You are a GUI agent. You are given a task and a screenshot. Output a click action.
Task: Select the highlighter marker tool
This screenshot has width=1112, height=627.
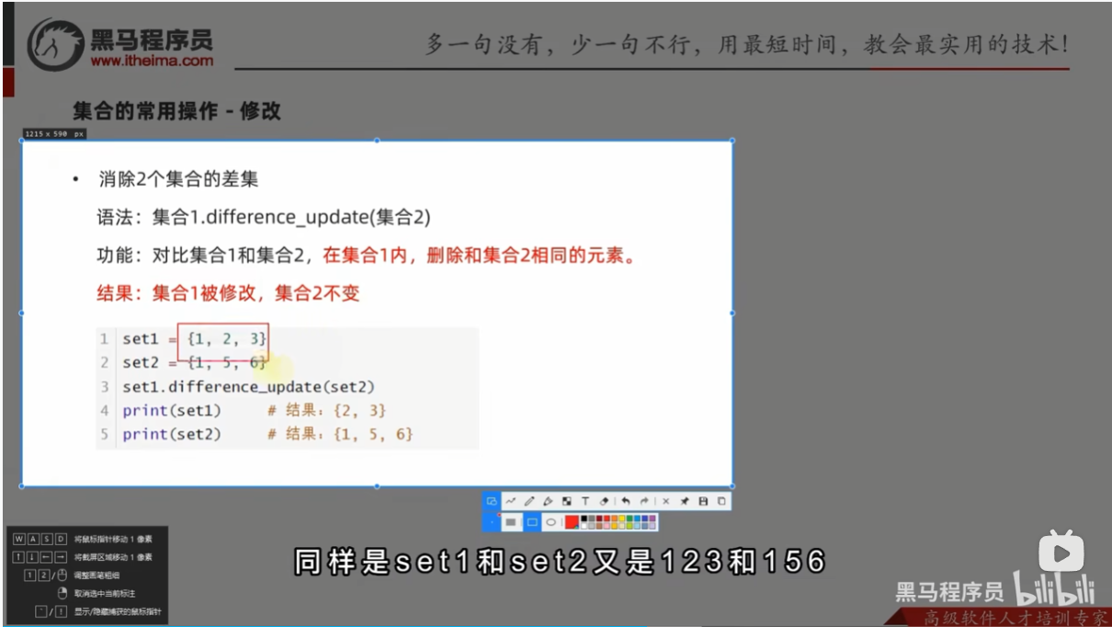point(548,501)
